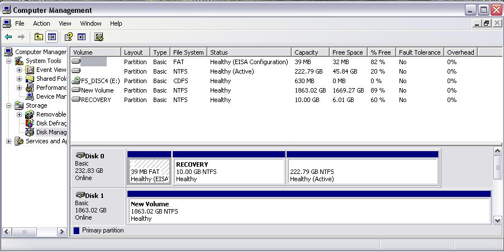Sort by the Fault Tolerance column header
This screenshot has height=252, width=504.
pyautogui.click(x=420, y=52)
